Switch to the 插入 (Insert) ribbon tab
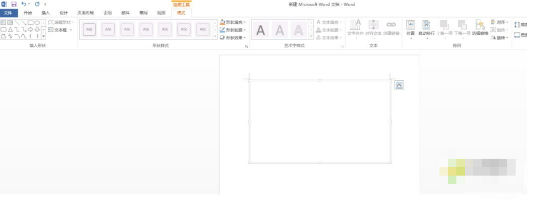 pyautogui.click(x=46, y=13)
